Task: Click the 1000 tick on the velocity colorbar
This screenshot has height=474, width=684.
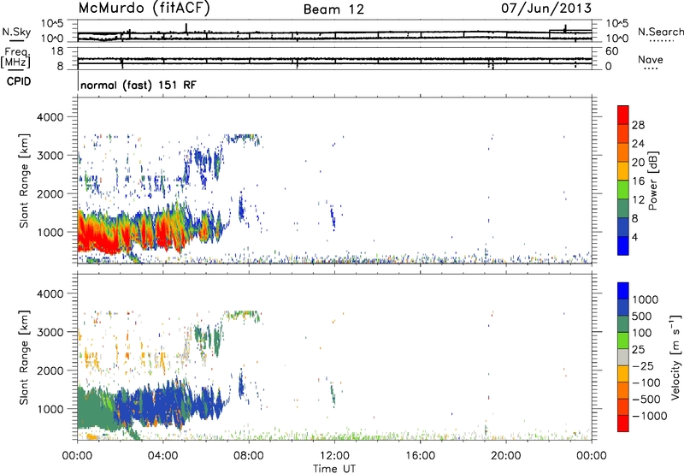Action: click(x=646, y=299)
